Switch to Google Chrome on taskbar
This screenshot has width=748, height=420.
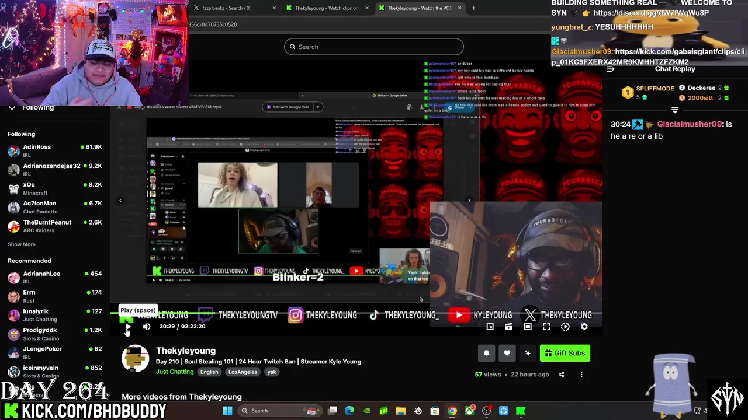(452, 411)
